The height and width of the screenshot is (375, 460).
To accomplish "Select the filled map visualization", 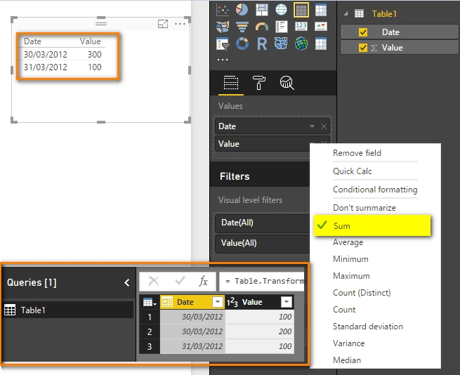I will coord(223,27).
